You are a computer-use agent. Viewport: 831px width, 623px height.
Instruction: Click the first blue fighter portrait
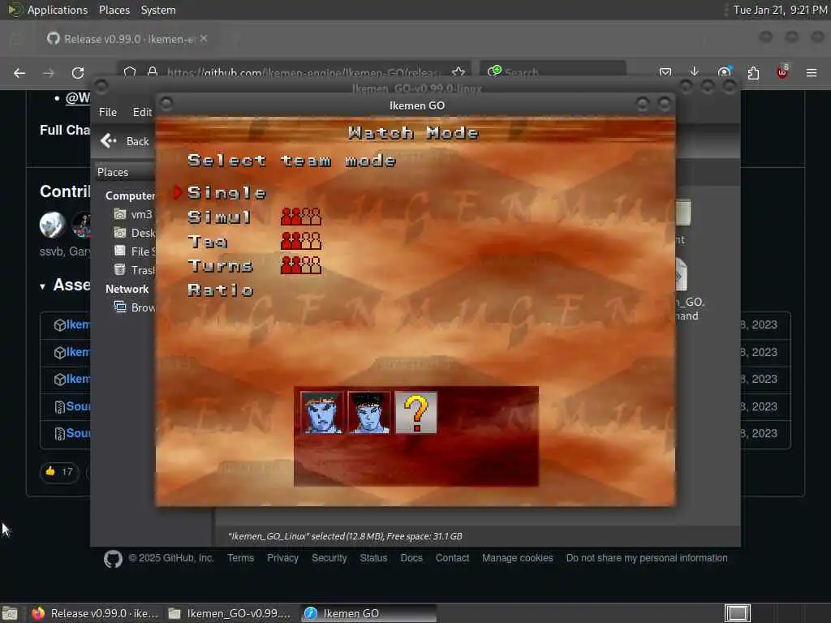click(321, 413)
